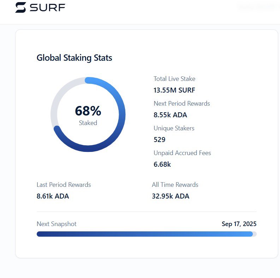Click the Next Period Rewards label
280x278 pixels.
182,103
